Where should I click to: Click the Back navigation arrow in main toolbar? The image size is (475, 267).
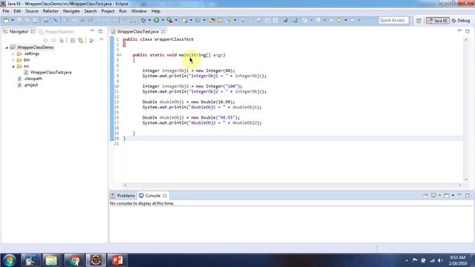pos(339,20)
